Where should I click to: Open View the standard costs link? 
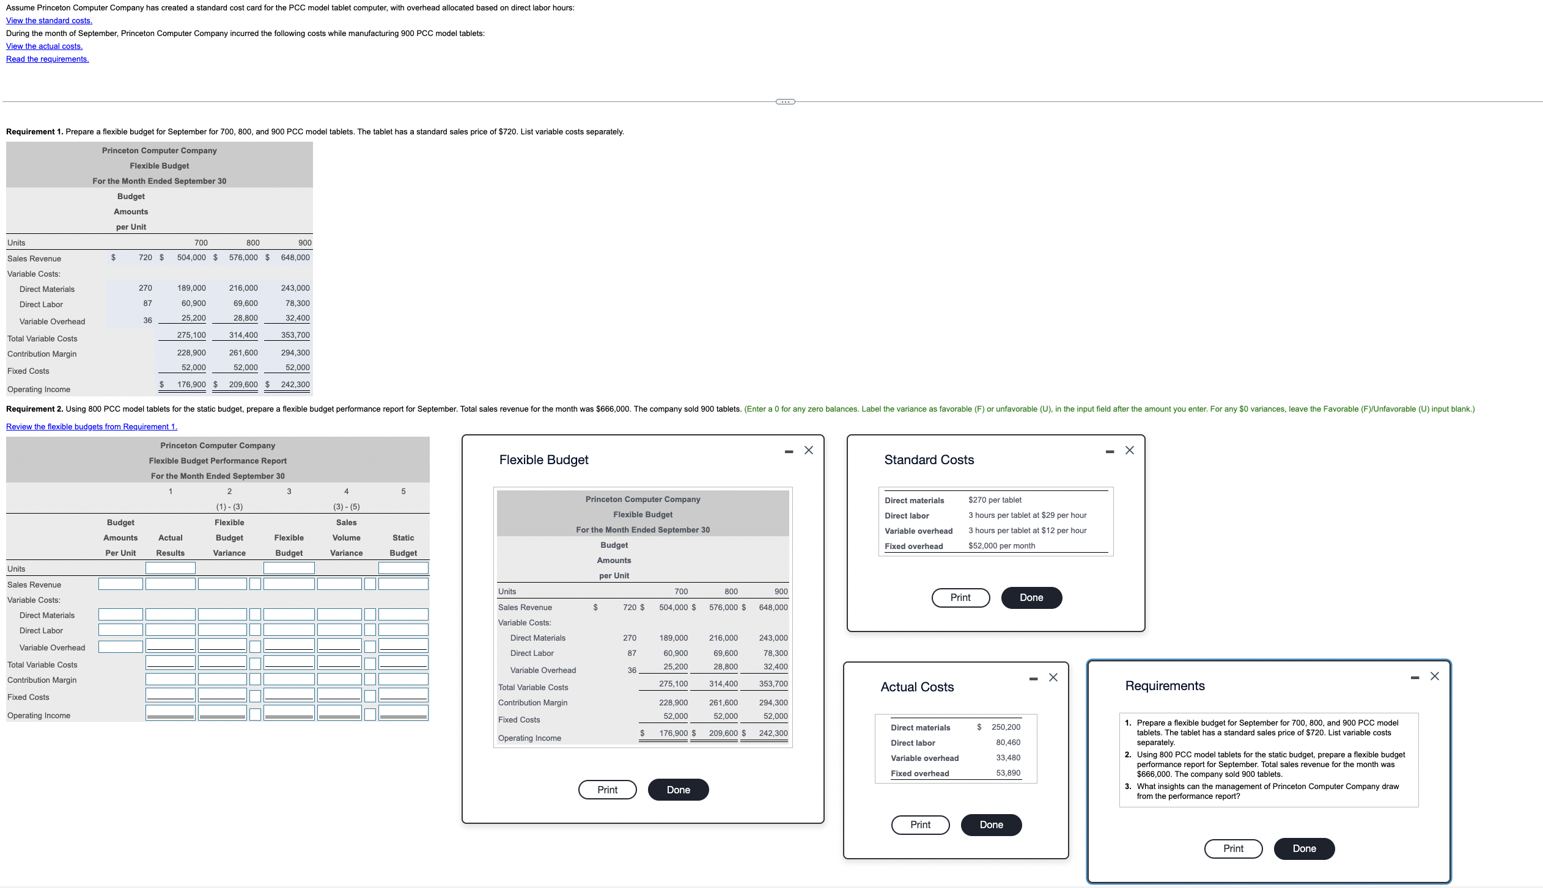(49, 20)
